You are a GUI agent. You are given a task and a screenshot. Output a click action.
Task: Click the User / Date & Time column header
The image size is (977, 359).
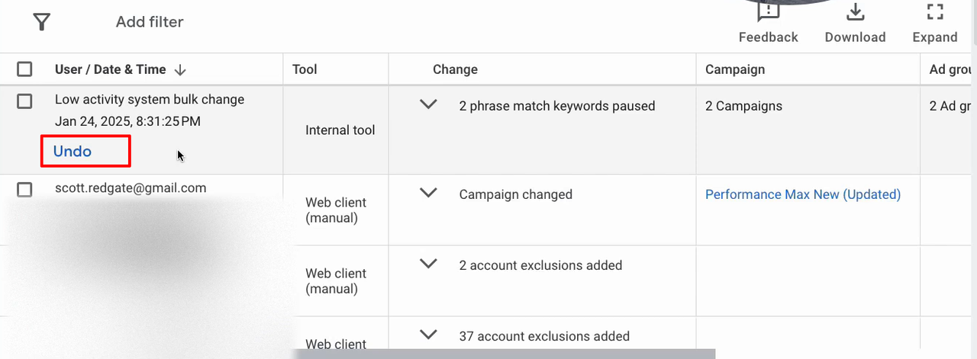pos(111,69)
